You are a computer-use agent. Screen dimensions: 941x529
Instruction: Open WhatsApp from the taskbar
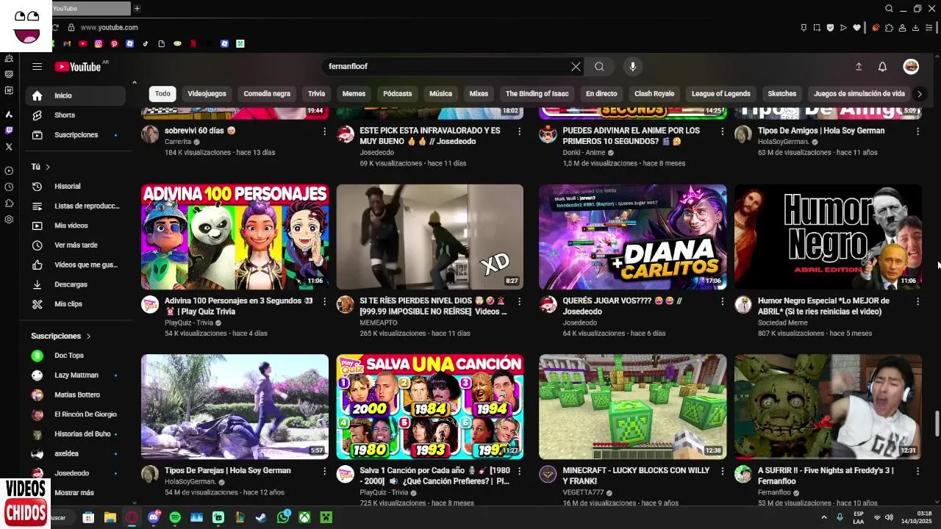click(x=283, y=517)
